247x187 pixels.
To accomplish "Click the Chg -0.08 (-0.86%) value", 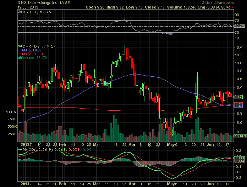I will 214,7.
